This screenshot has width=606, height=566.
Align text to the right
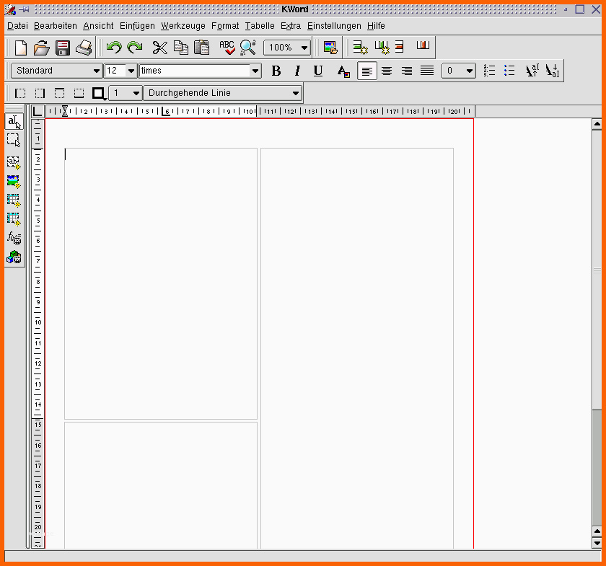pyautogui.click(x=407, y=71)
